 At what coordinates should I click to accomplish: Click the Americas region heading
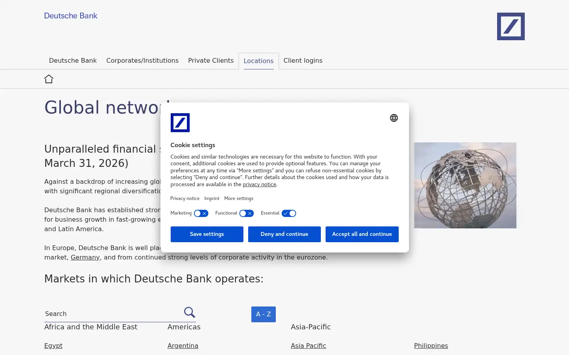click(x=184, y=327)
